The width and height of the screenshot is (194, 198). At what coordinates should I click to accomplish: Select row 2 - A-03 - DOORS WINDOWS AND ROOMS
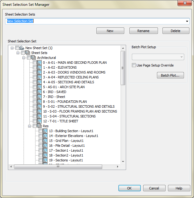pyautogui.click(x=74, y=72)
